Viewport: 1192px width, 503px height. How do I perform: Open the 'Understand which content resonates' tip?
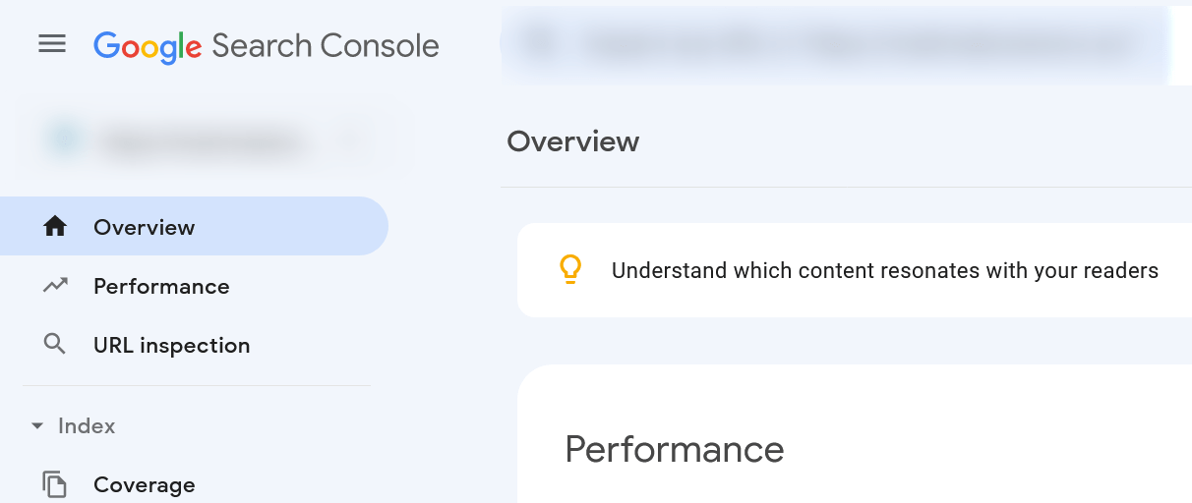[885, 270]
